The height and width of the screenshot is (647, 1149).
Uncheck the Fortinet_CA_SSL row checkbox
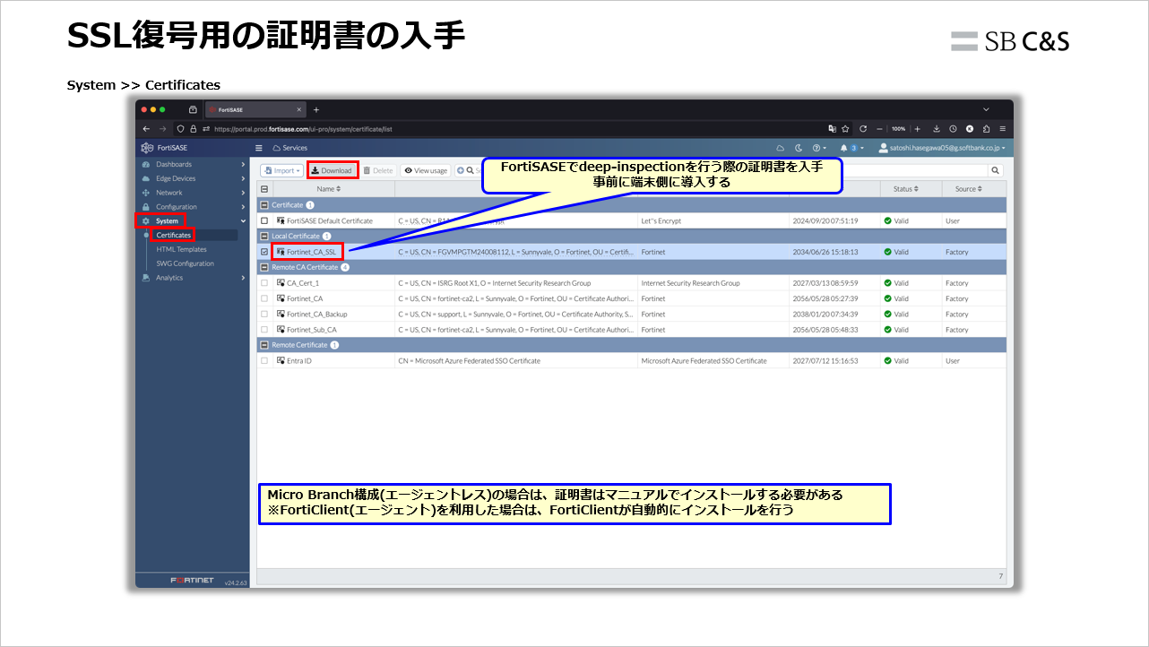click(264, 252)
